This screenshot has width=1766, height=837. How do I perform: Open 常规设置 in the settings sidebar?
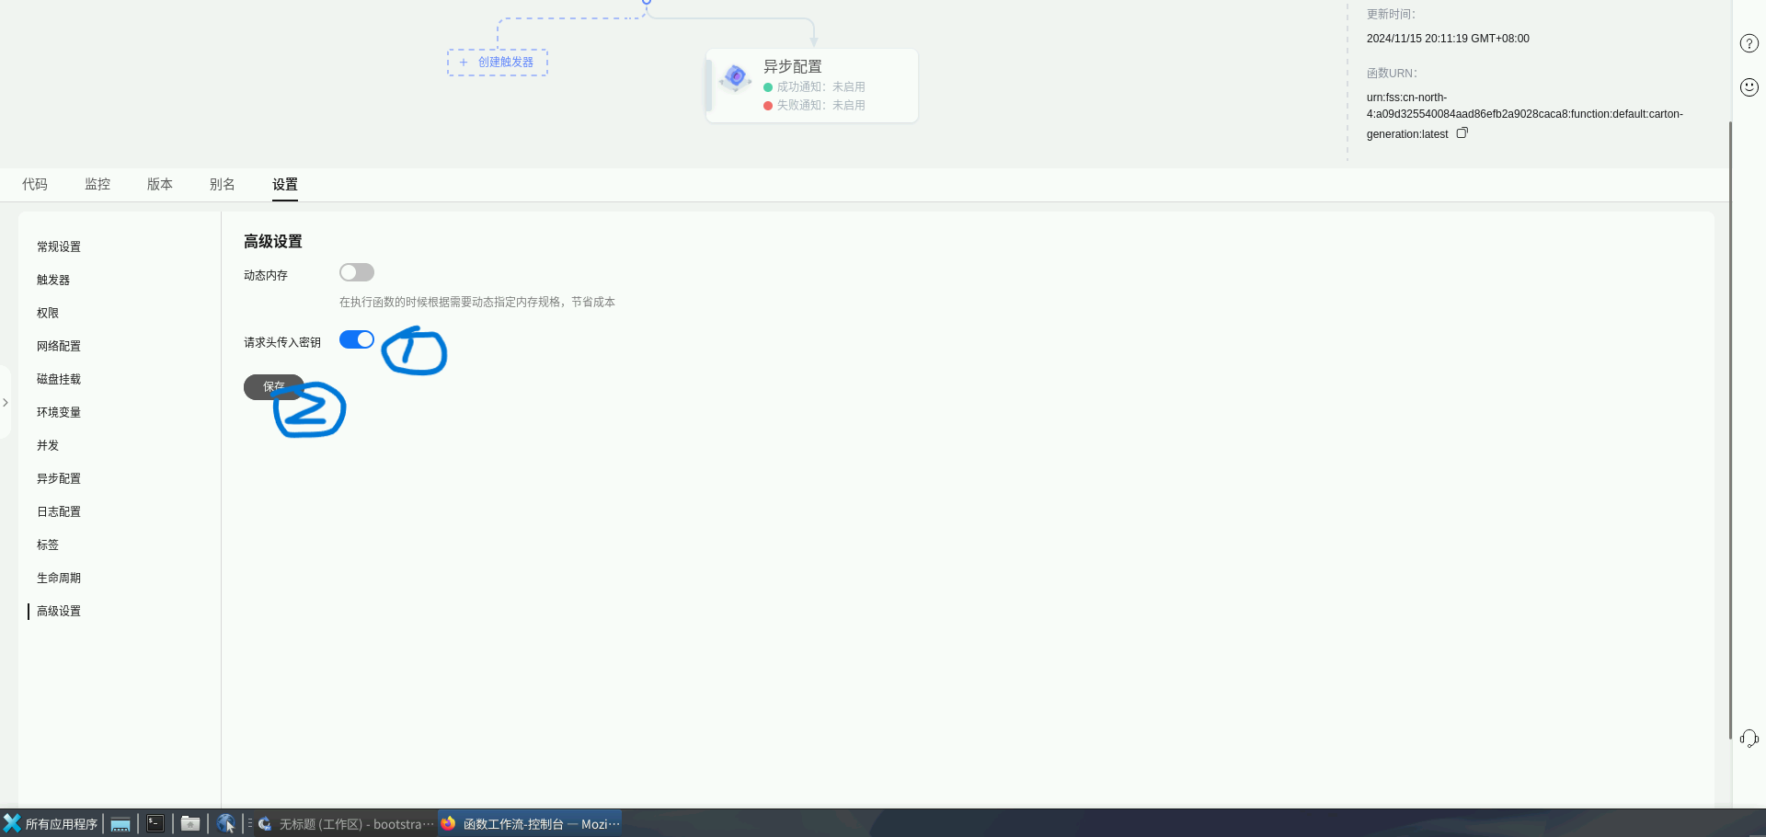click(59, 247)
